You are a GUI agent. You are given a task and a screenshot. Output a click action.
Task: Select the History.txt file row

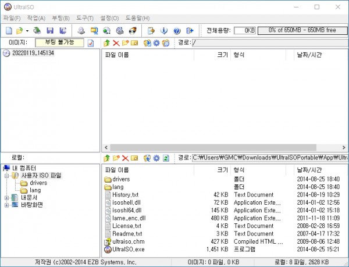[x=225, y=195]
